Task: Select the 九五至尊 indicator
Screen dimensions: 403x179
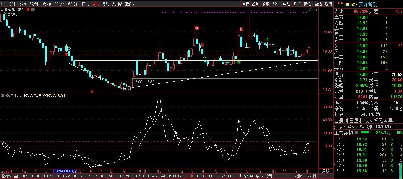Action: [247, 176]
